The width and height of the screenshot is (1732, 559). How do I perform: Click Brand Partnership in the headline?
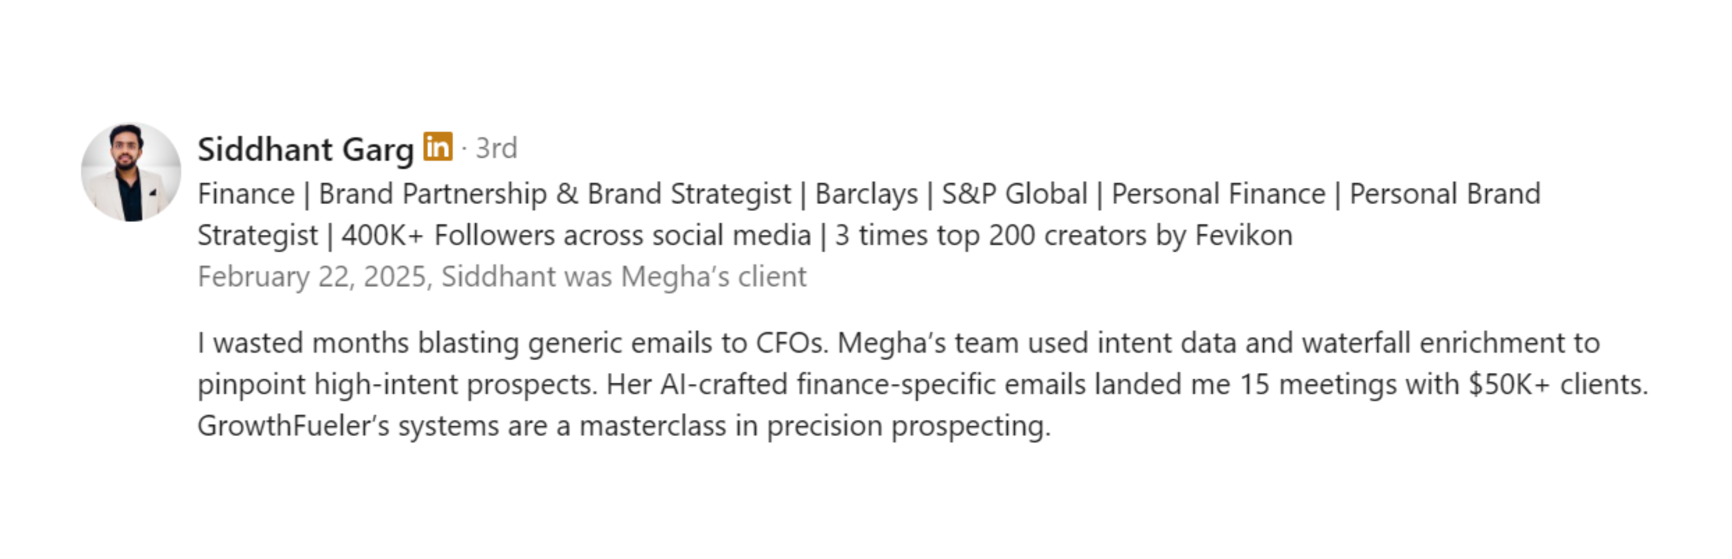432,194
